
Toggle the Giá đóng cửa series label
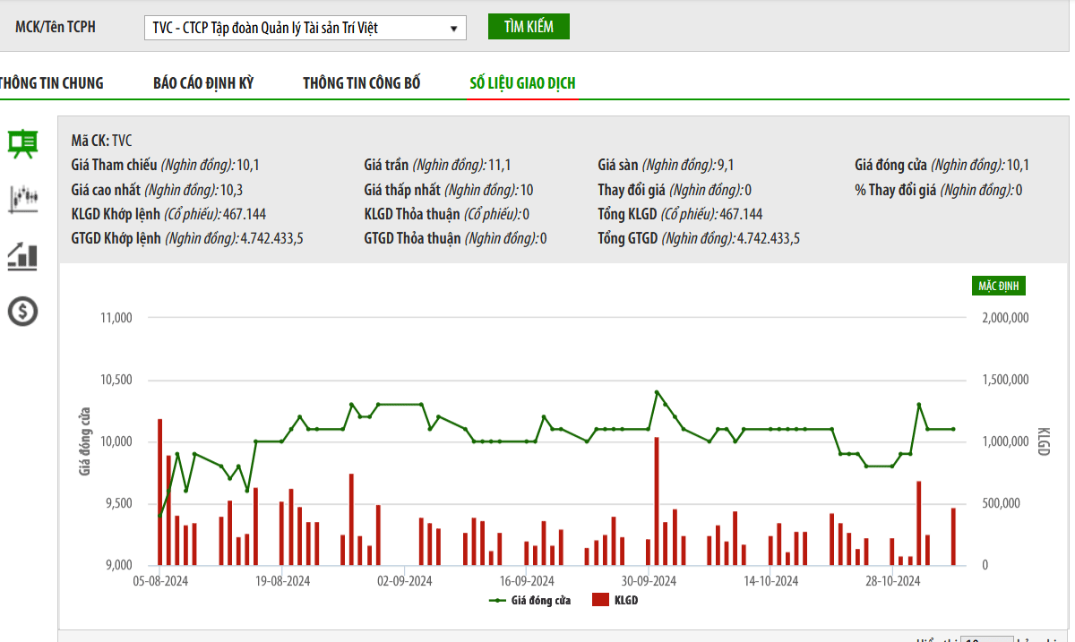coord(540,601)
